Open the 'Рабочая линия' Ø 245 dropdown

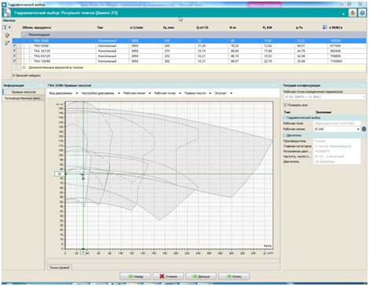pyautogui.click(x=358, y=129)
